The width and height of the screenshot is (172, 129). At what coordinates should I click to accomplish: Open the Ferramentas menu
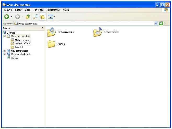(x=53, y=10)
